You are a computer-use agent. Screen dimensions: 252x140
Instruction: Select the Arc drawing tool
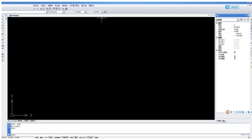(x=2, y=31)
